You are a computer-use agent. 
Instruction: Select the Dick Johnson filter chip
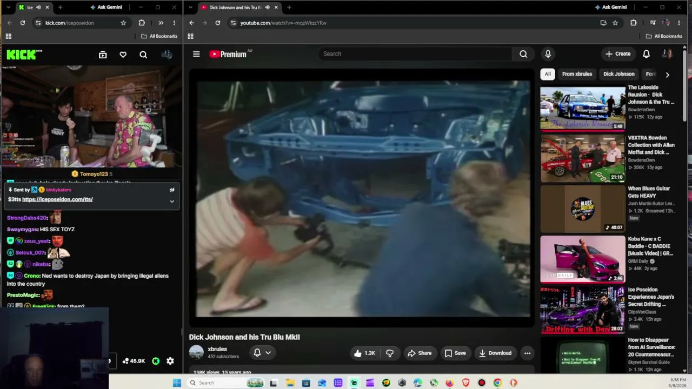pos(619,74)
